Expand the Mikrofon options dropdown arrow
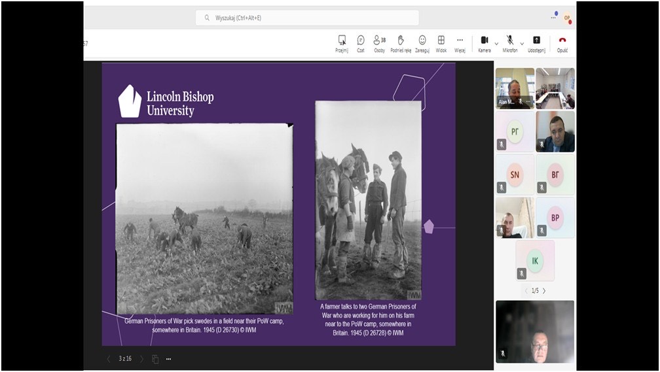The image size is (660, 372). [x=522, y=44]
